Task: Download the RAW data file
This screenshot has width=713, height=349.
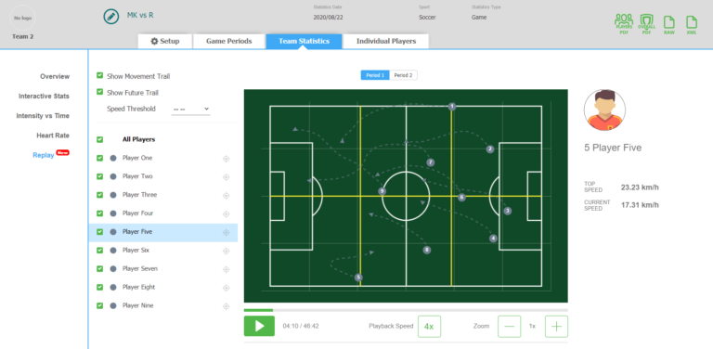Action: click(668, 25)
